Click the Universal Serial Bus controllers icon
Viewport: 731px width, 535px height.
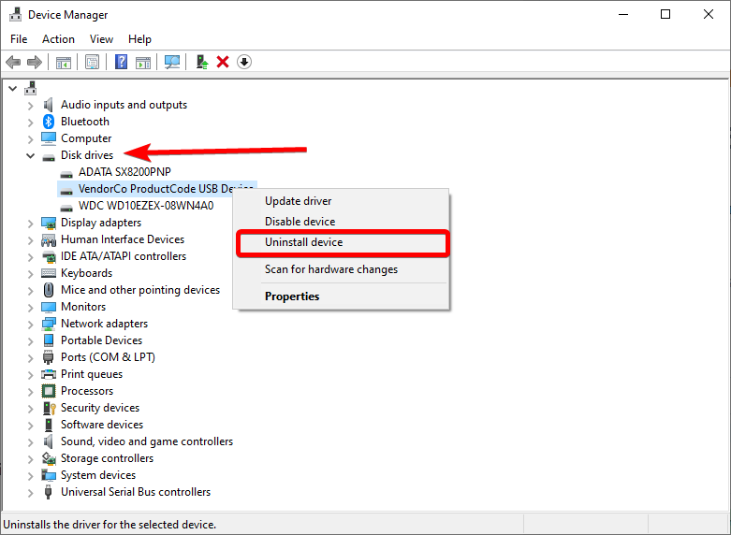48,492
